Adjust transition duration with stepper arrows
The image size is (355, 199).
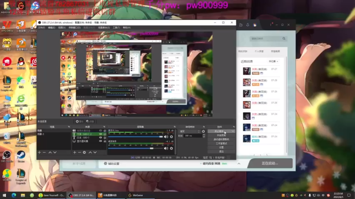tap(204, 136)
